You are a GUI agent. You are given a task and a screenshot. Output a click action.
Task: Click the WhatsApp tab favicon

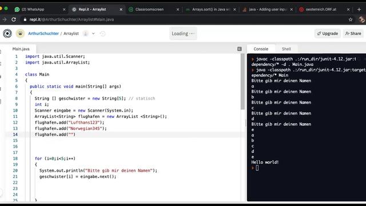[17, 9]
